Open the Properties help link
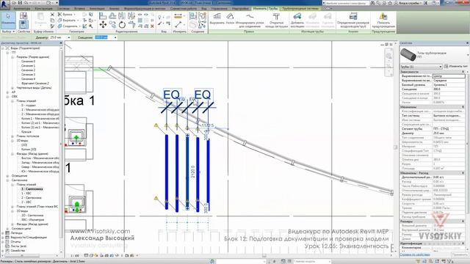The height and width of the screenshot is (264, 470). [x=415, y=254]
